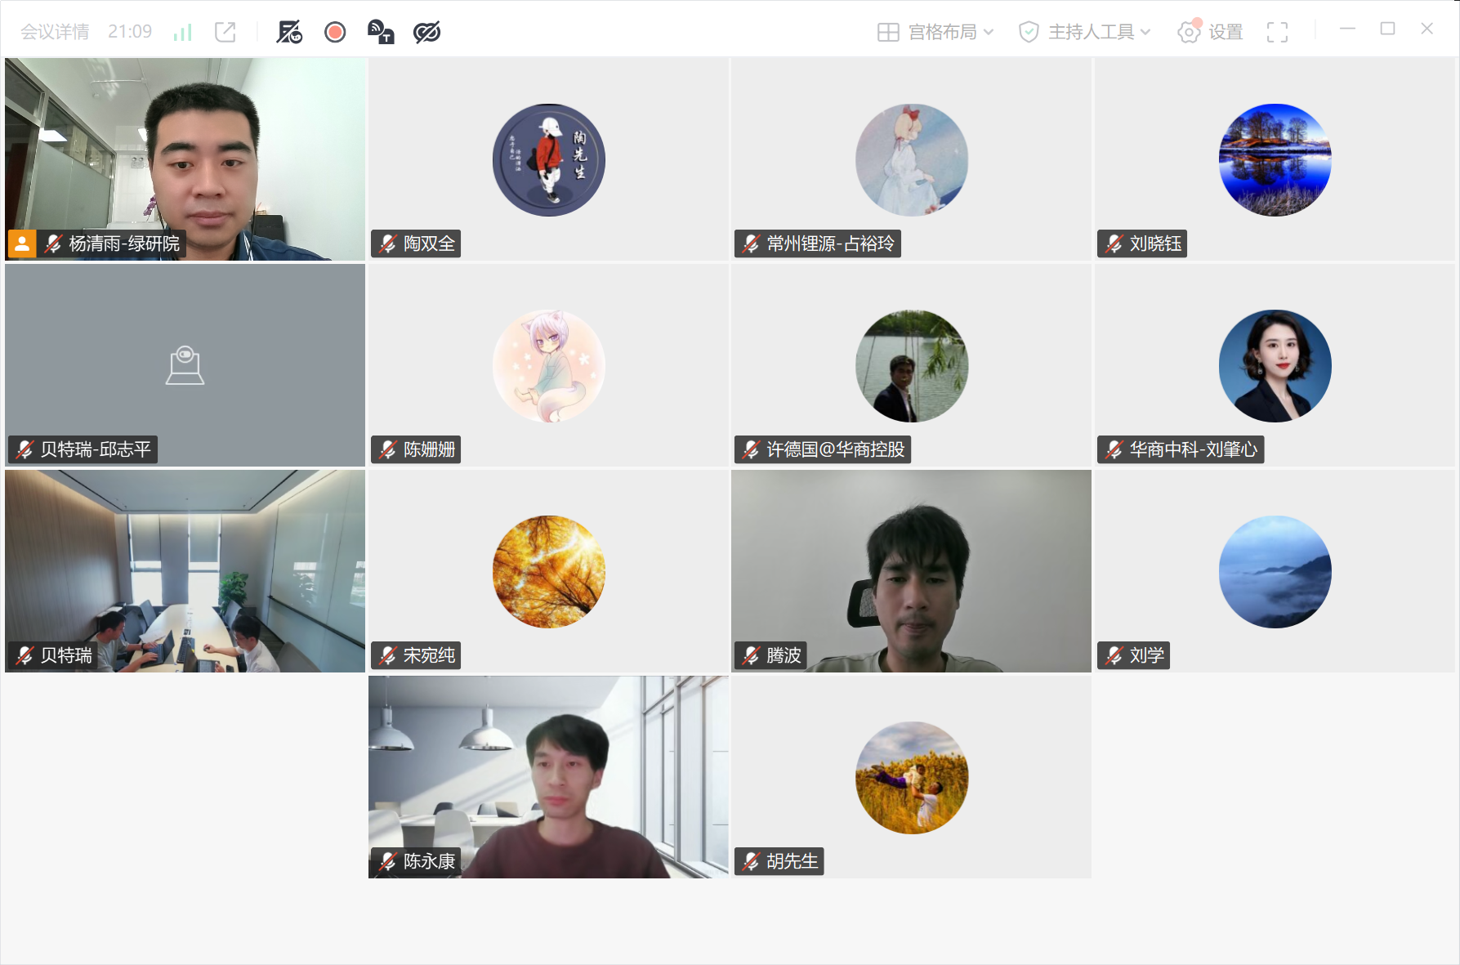The image size is (1460, 965).
Task: Click muted mic icon next to 贝特瑞
Action: pyautogui.click(x=25, y=655)
